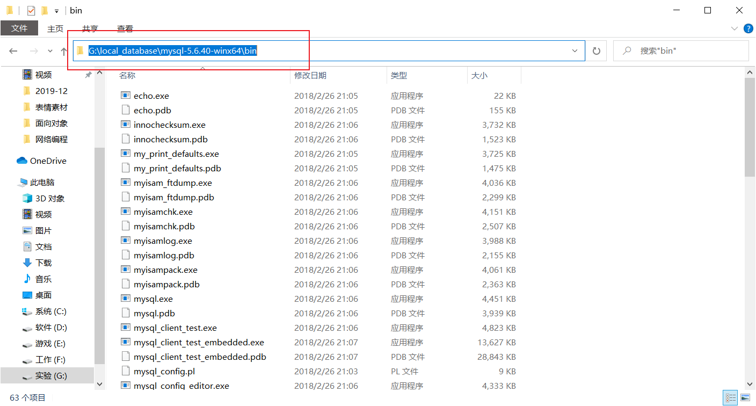The image size is (756, 406).
Task: Select the 网络编程 folder in sidebar
Action: [52, 139]
